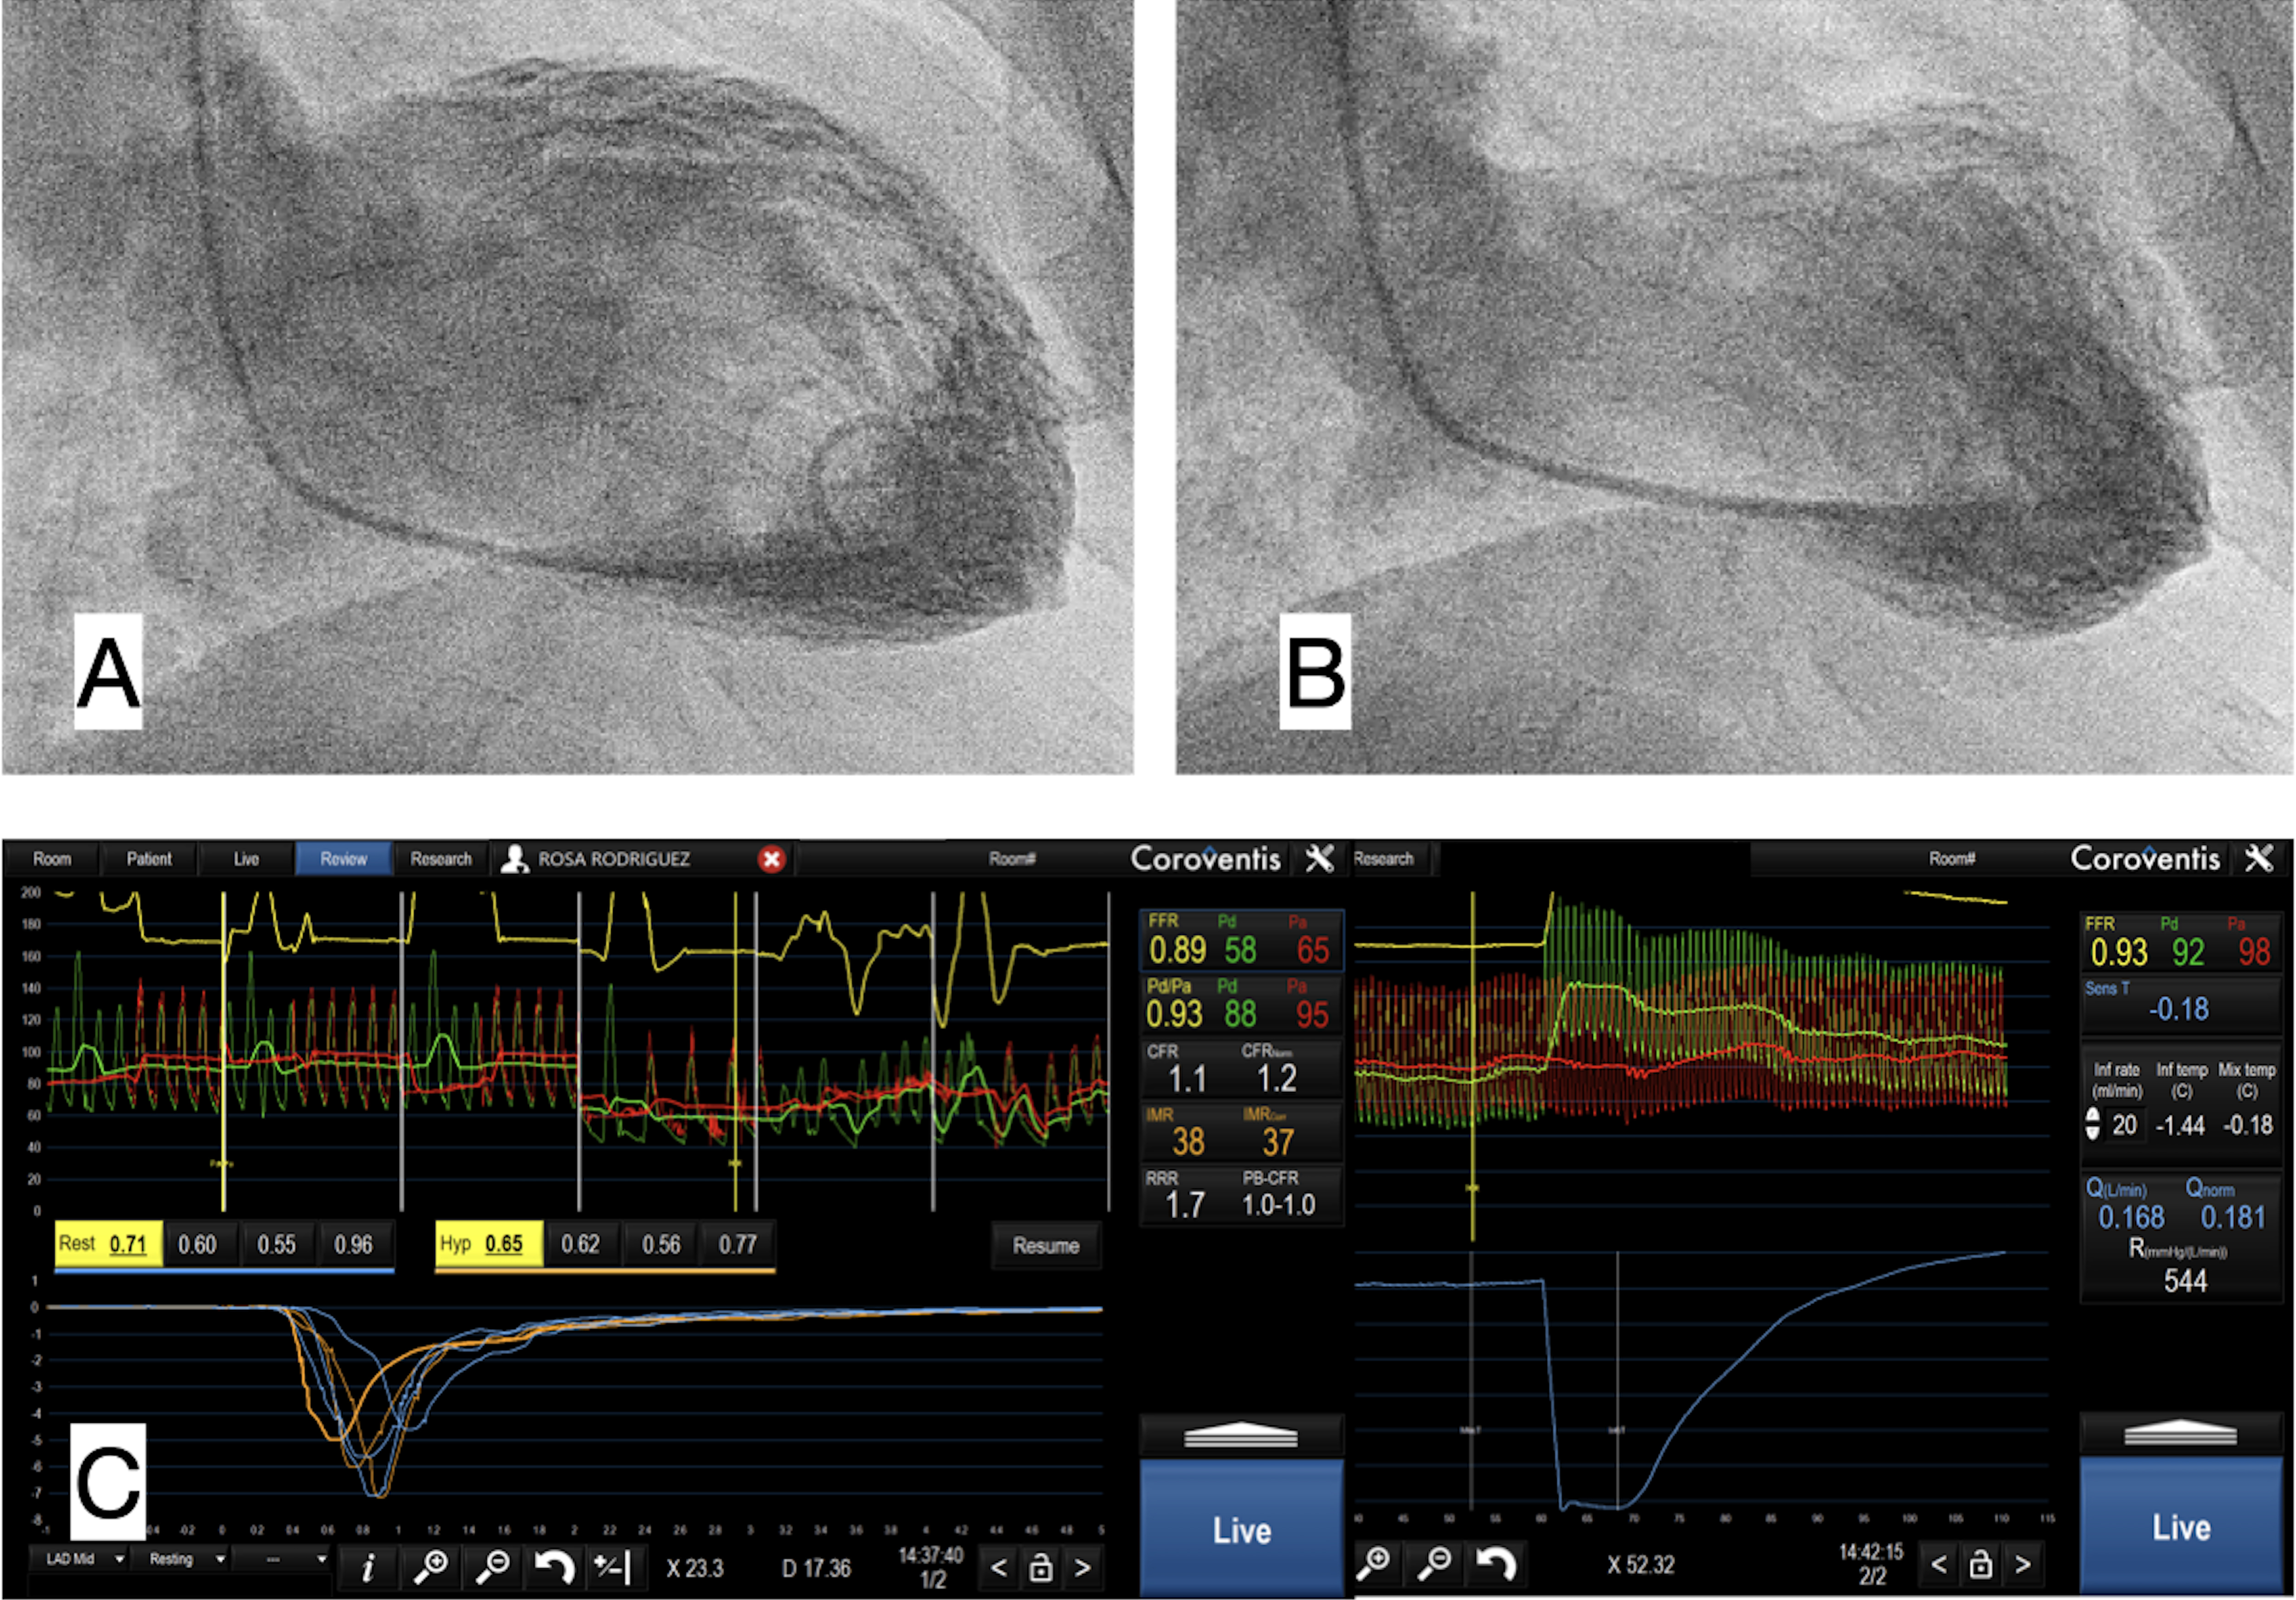The height and width of the screenshot is (1600, 2296).
Task: Toggle the lock icon in left panel navigation
Action: point(1040,1567)
